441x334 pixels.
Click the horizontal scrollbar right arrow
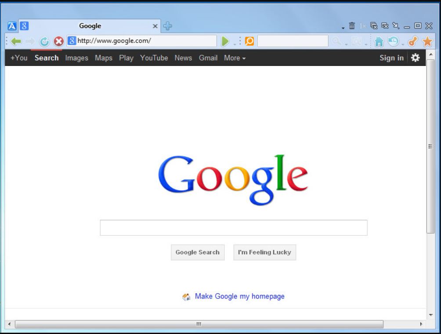(x=421, y=324)
